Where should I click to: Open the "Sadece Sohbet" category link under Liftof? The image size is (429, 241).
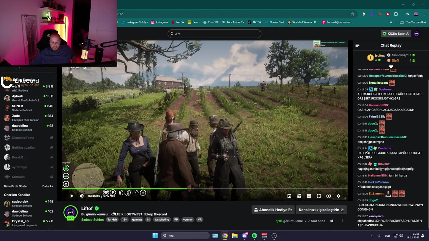tap(93, 220)
